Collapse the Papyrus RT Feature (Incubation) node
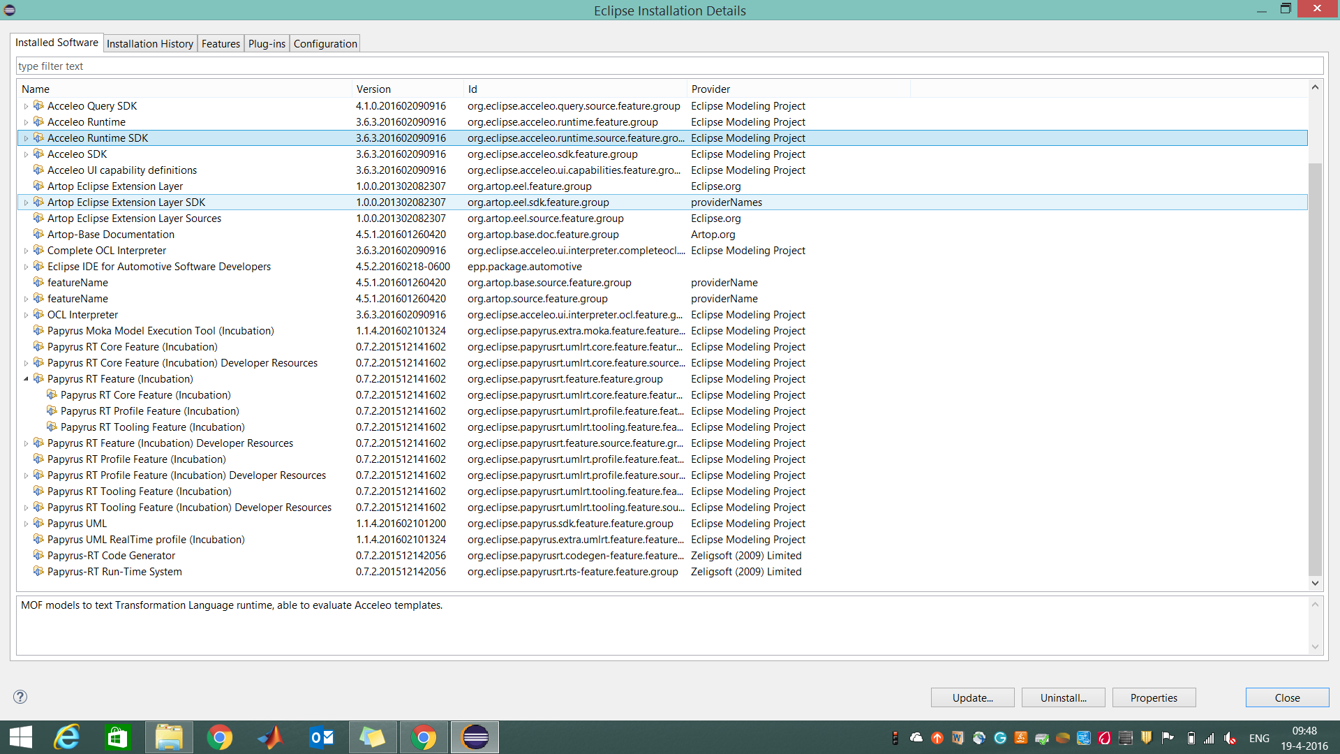 click(x=26, y=379)
